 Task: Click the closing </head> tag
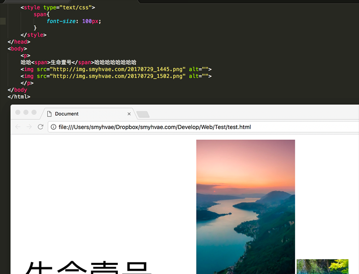(19, 42)
